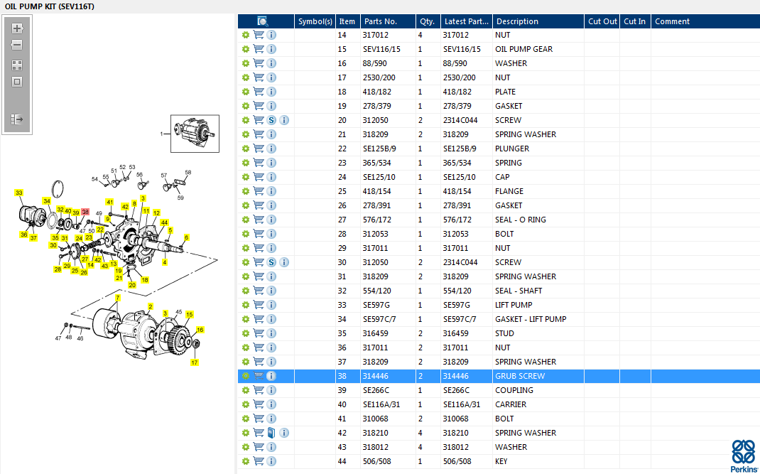Select callout 15 on the diagram
Viewport: 760px width, 474px height.
(190, 314)
